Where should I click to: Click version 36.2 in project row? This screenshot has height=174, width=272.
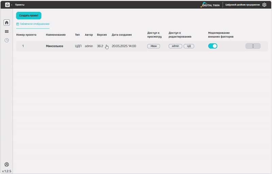(100, 46)
